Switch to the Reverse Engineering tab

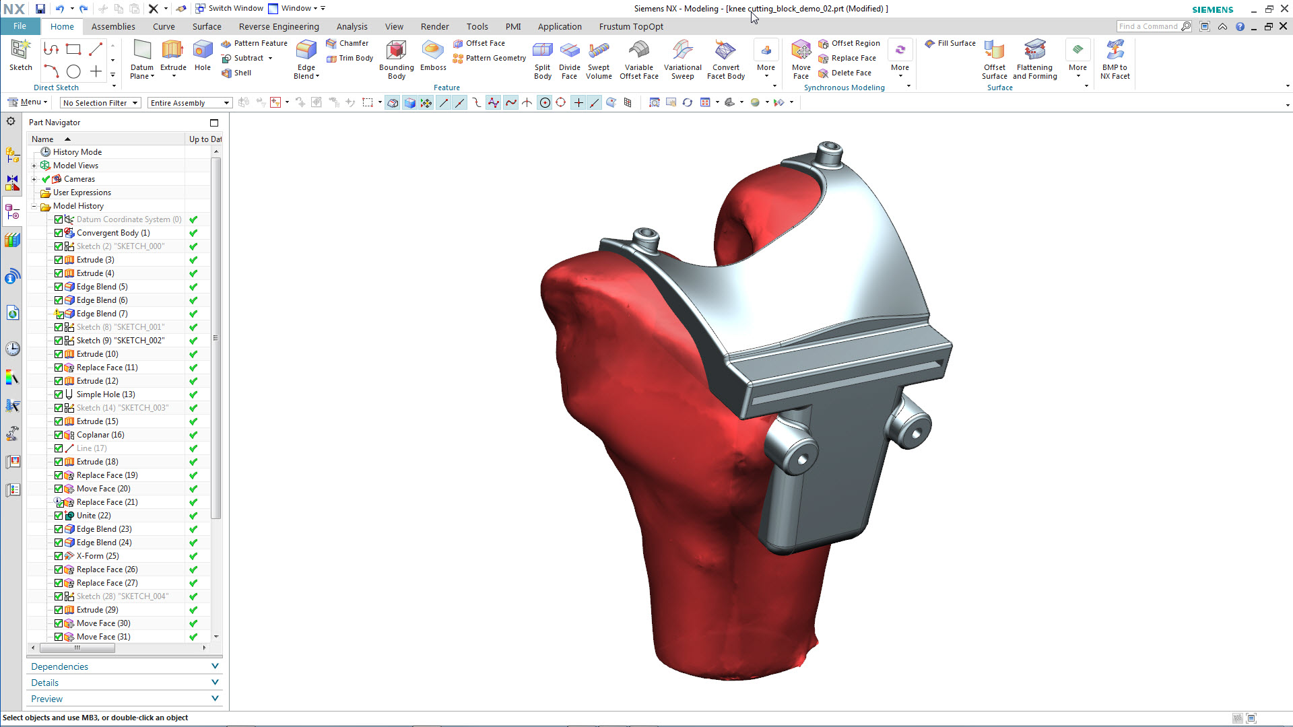pyautogui.click(x=279, y=26)
